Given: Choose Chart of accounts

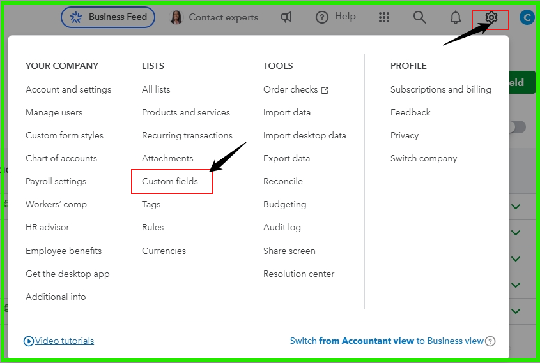Looking at the screenshot, I should [x=61, y=158].
